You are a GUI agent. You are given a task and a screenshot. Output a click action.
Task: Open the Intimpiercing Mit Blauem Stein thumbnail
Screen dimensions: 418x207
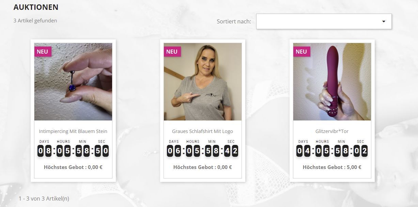(x=73, y=81)
